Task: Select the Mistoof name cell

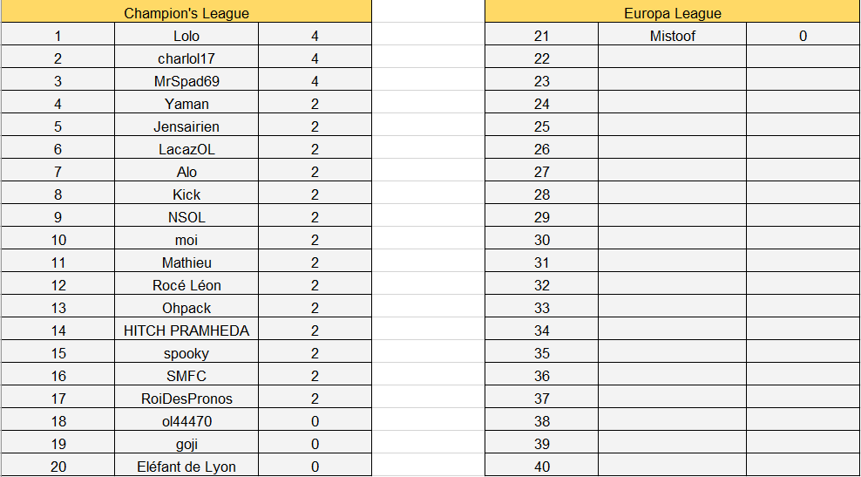Action: point(672,36)
